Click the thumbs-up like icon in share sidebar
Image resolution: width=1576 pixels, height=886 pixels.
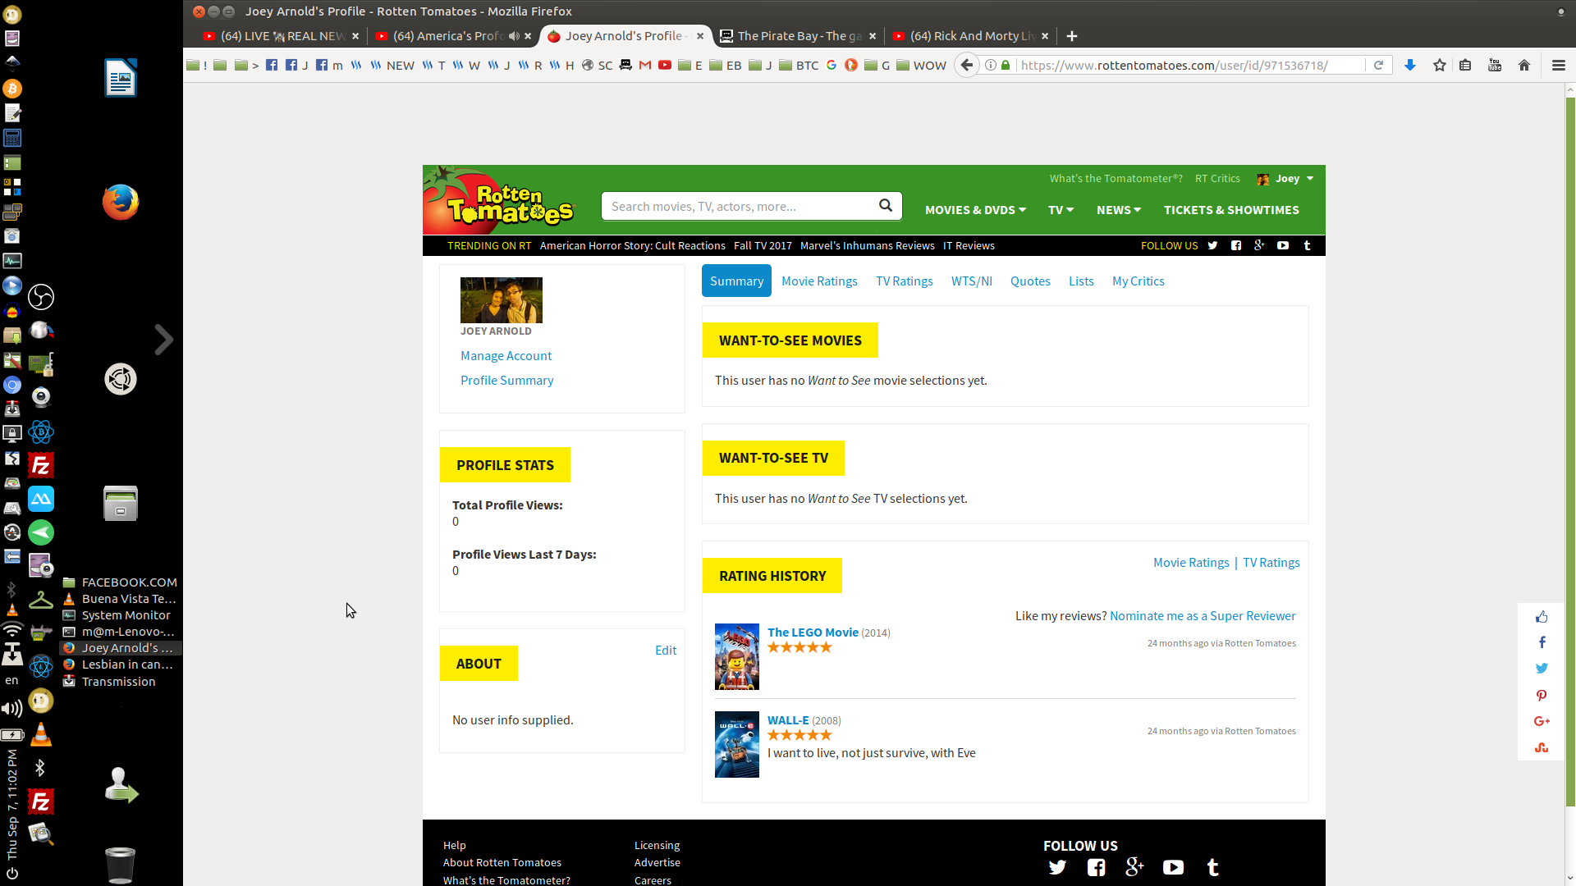click(x=1542, y=617)
